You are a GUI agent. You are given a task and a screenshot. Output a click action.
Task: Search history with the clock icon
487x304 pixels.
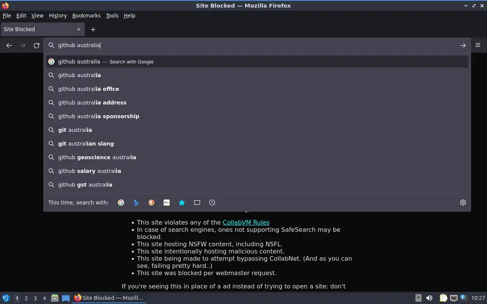(x=212, y=203)
